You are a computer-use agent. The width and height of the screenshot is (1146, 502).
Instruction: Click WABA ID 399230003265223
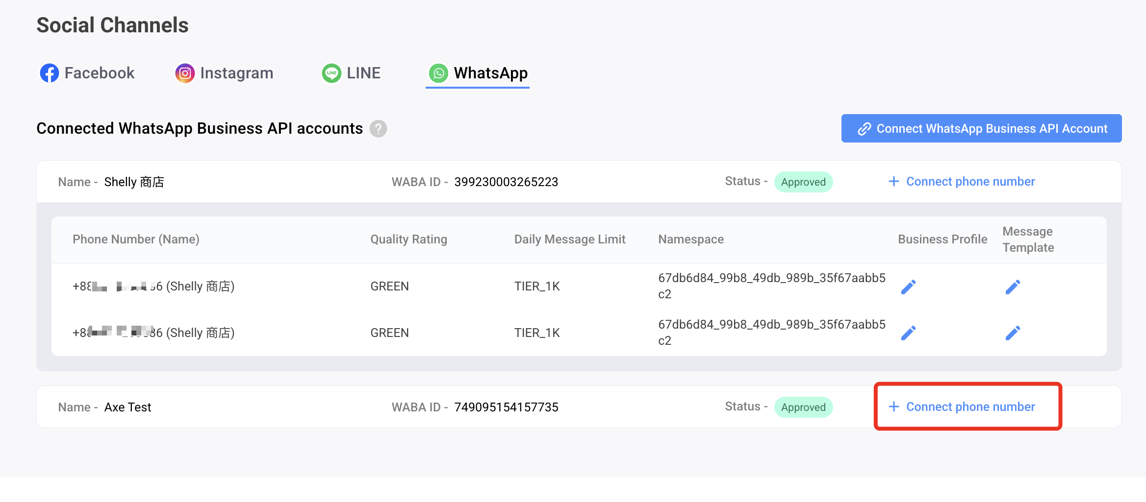click(x=506, y=182)
